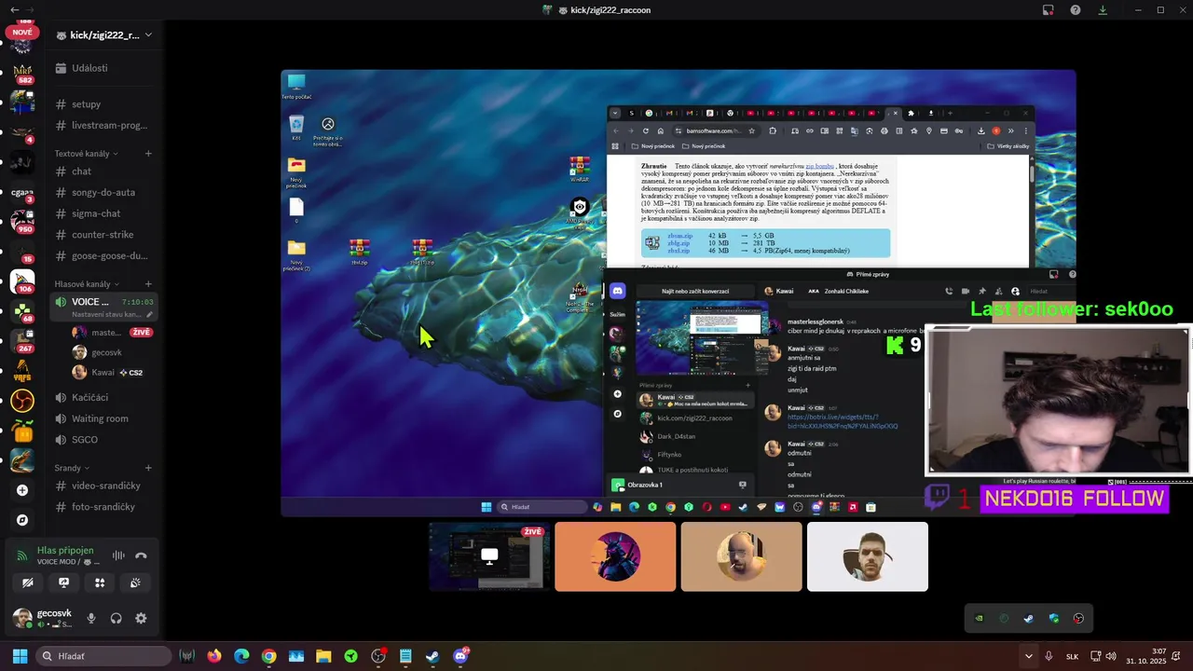The width and height of the screenshot is (1193, 671).
Task: Open File Explorer from taskbar
Action: tap(323, 656)
